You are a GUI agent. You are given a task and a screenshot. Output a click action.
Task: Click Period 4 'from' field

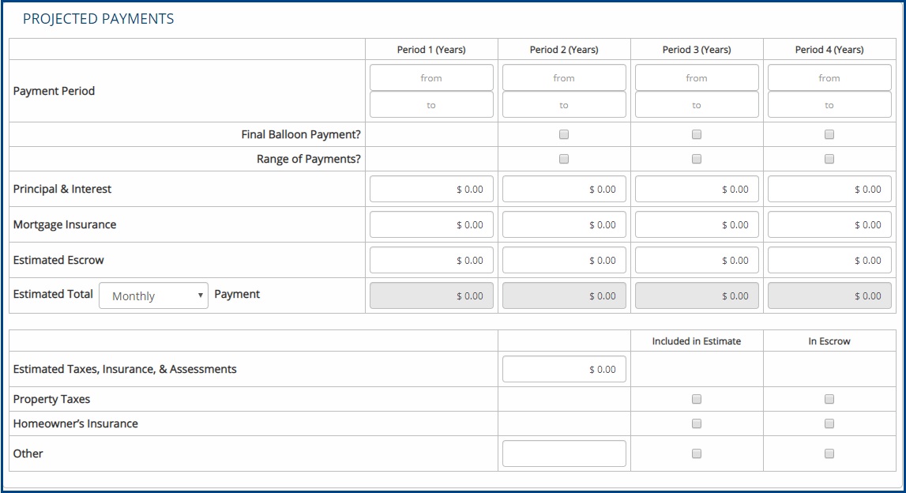pos(829,77)
